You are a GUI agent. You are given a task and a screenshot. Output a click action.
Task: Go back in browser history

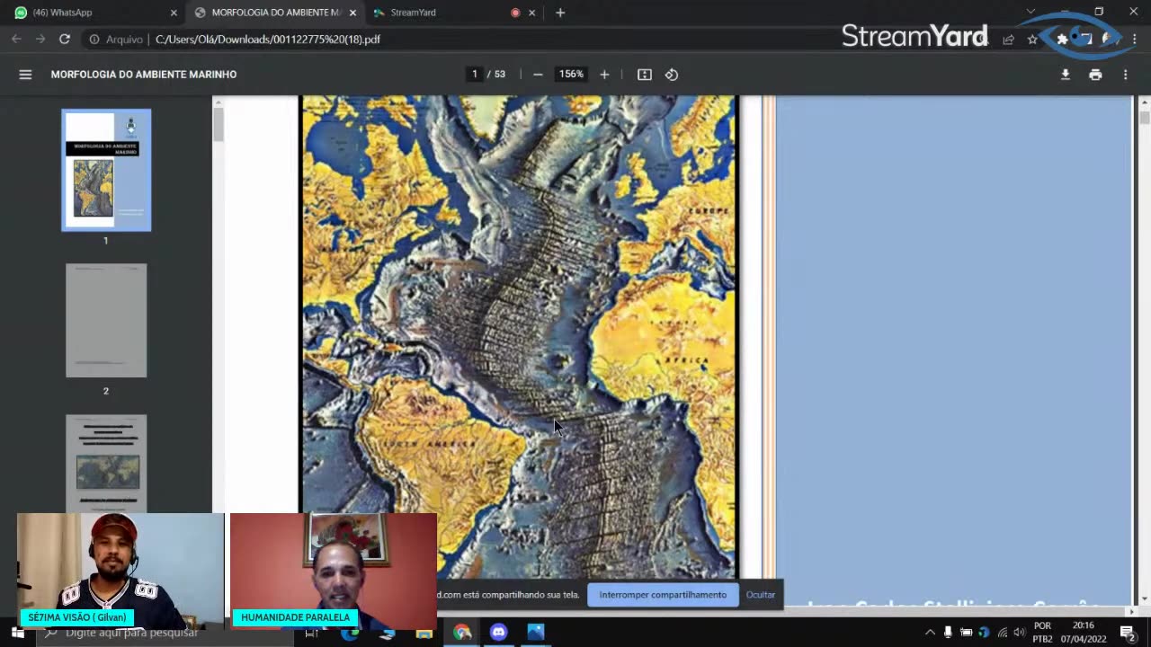(x=16, y=40)
